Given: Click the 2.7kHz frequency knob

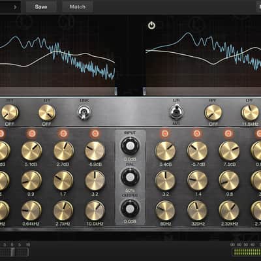Looking at the screenshot, I should point(63,211).
